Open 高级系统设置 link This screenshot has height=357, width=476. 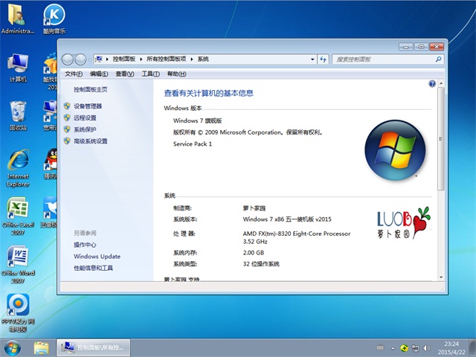pyautogui.click(x=91, y=141)
